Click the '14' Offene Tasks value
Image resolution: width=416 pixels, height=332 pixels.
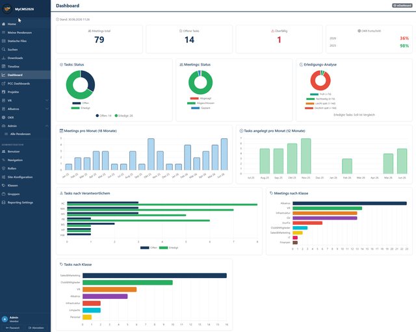[x=189, y=40]
